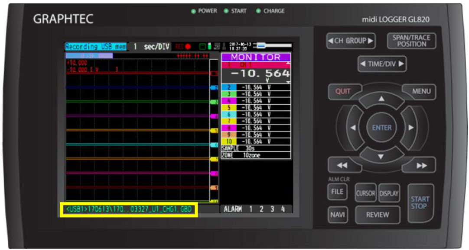Activate the CURSOR key

(x=365, y=193)
